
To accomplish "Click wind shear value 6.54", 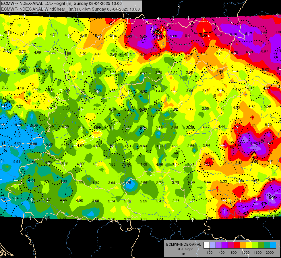I will point(50,126).
